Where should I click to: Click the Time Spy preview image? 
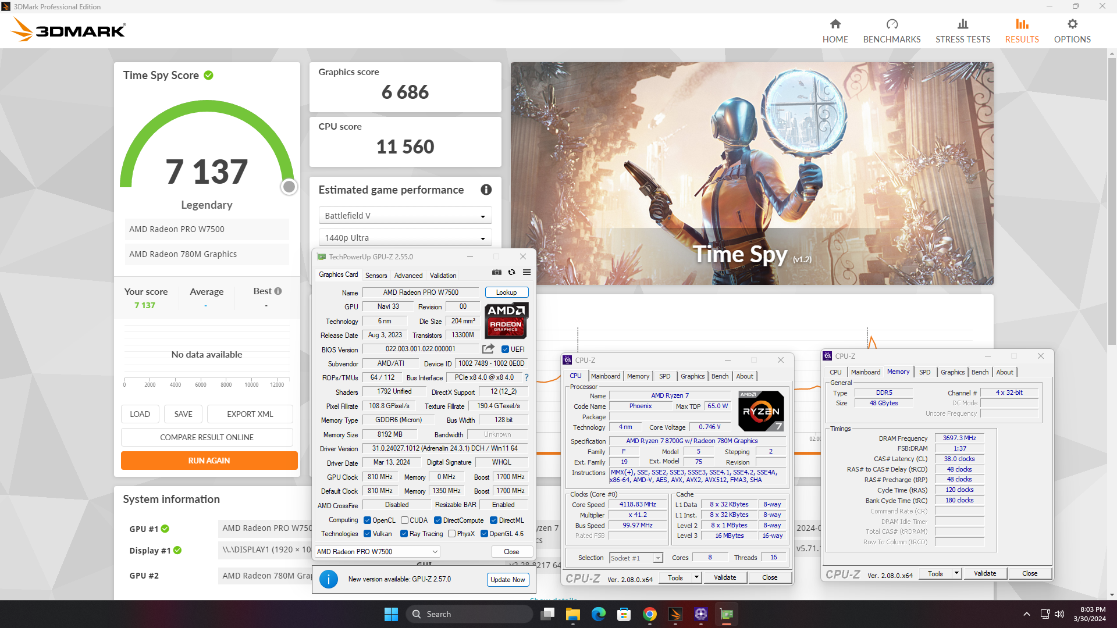(x=752, y=173)
